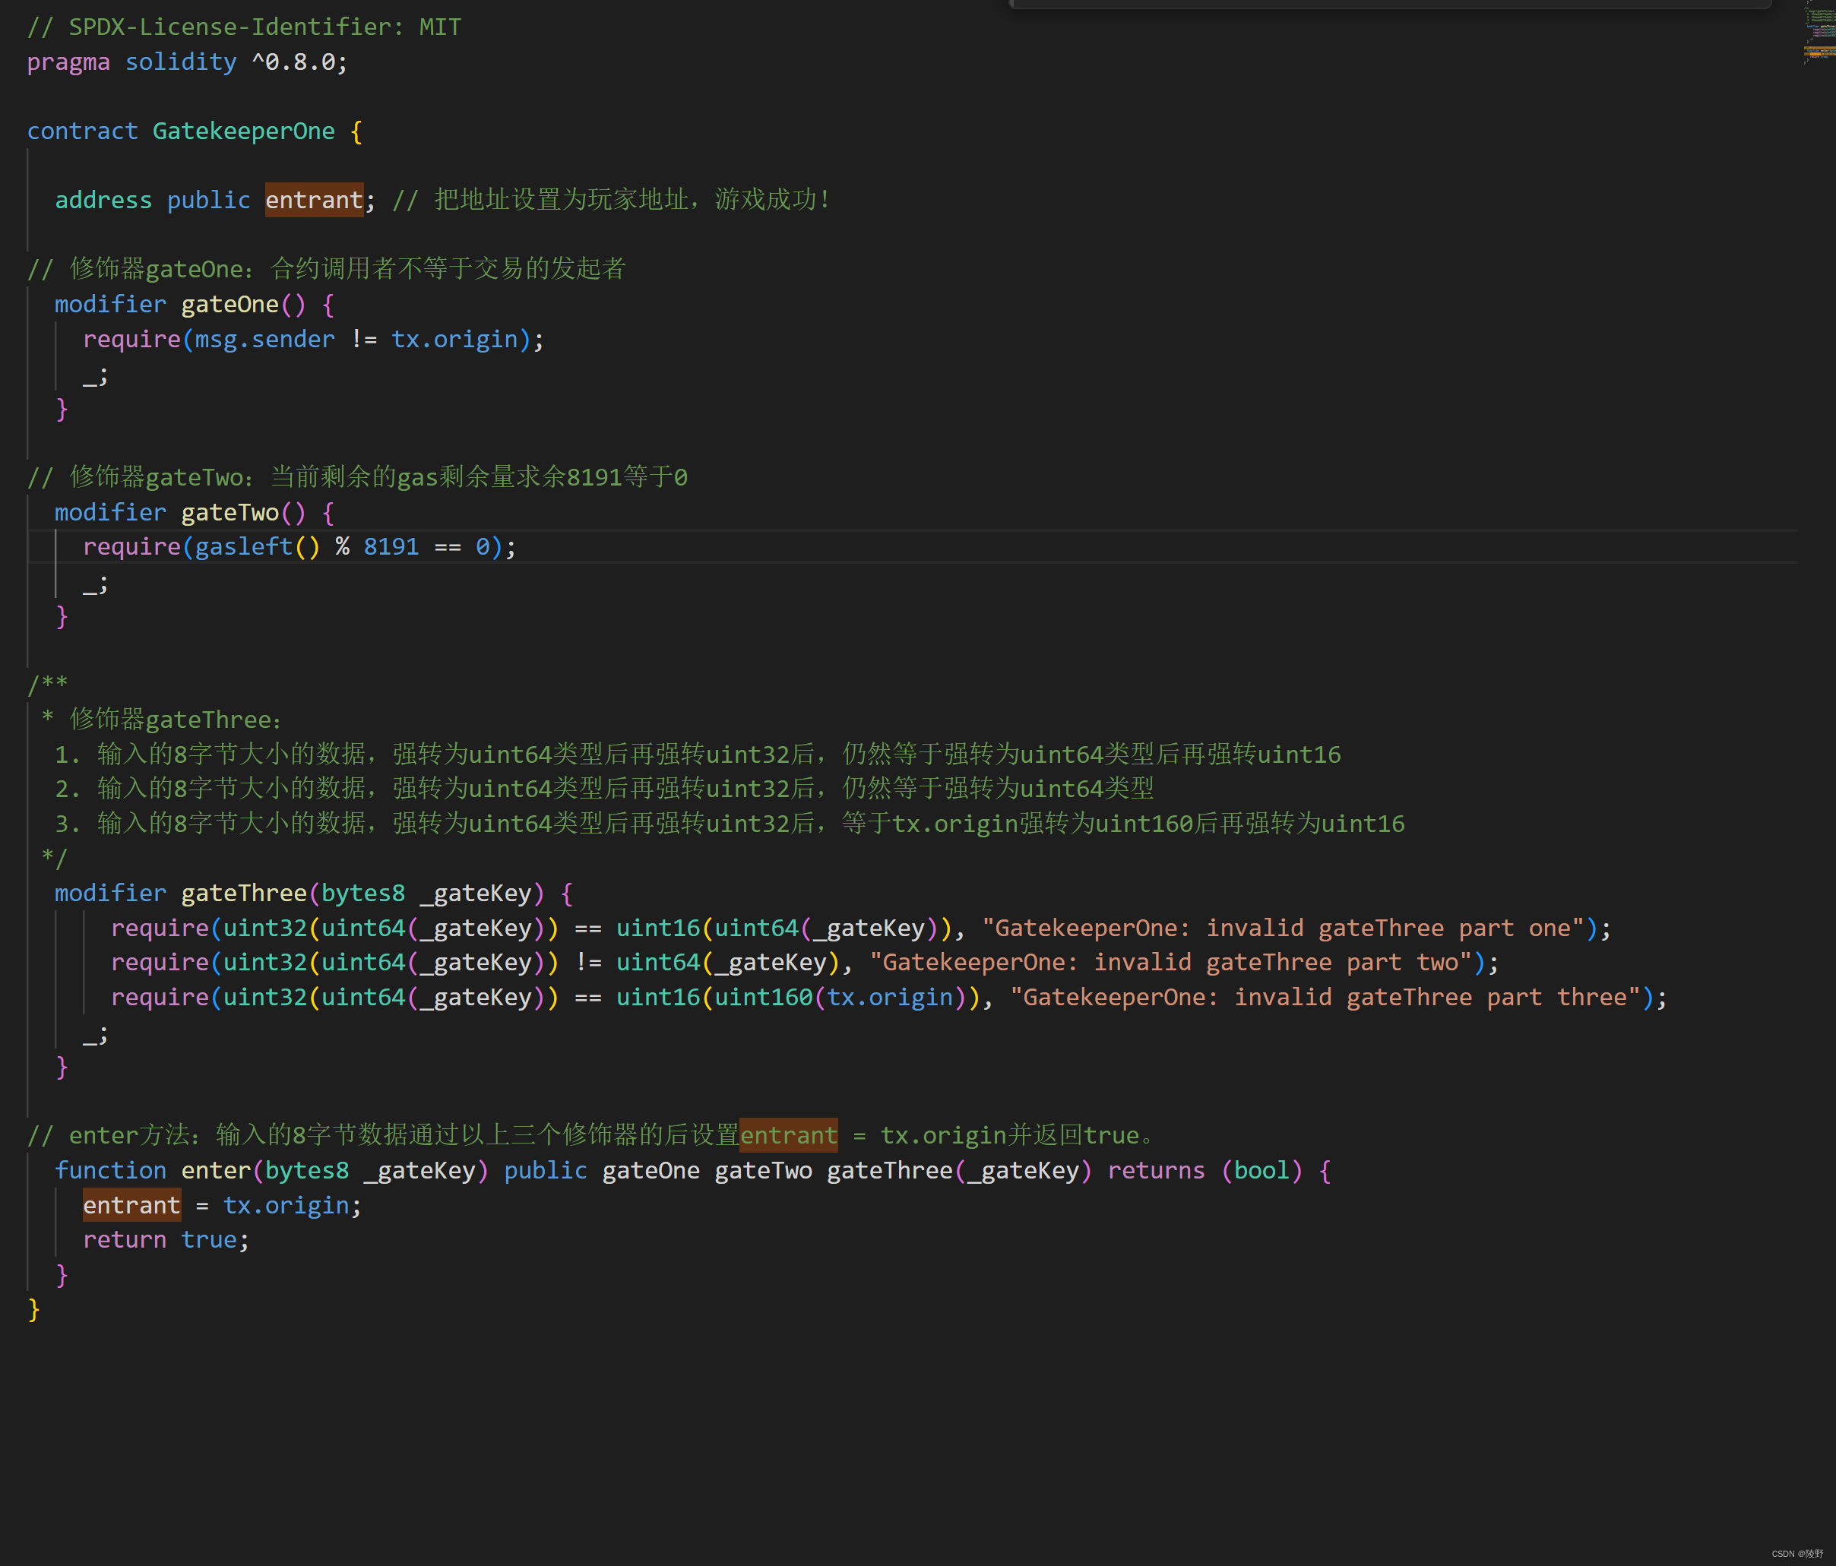Screen dimensions: 1836x1566
Task: Click the 'return true;' statement
Action: [166, 1239]
